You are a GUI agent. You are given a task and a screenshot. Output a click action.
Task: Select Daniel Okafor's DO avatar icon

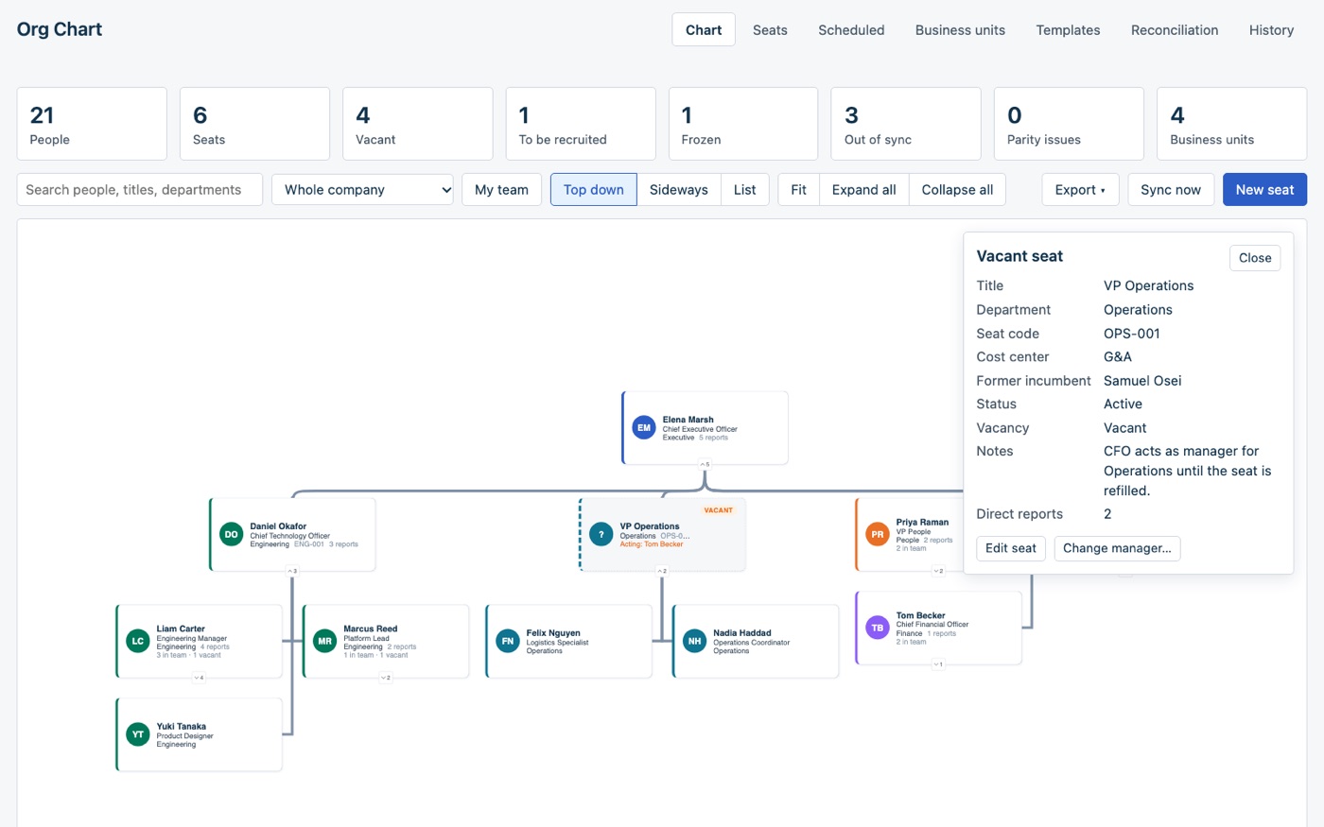231,535
